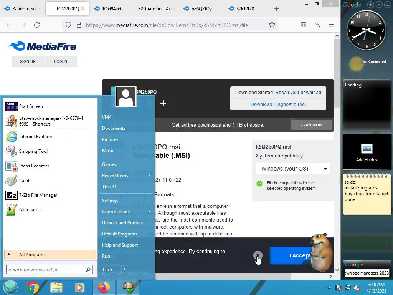Screen dimensions: 393x295
Task: Reload the MediaFire page
Action: coord(37,25)
